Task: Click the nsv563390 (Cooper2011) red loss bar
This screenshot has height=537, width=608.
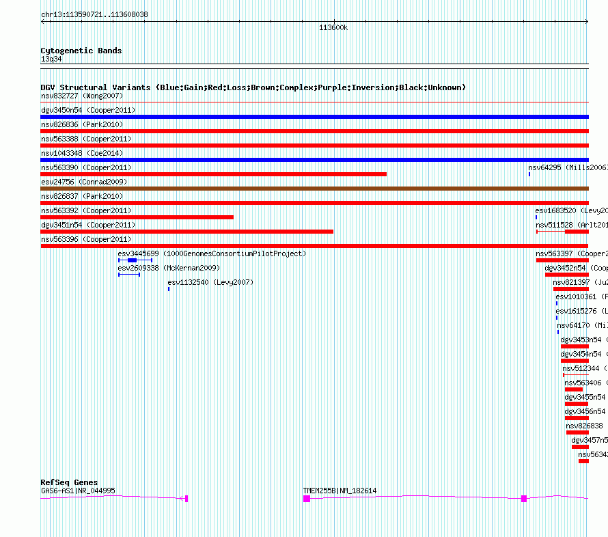Action: 213,174
